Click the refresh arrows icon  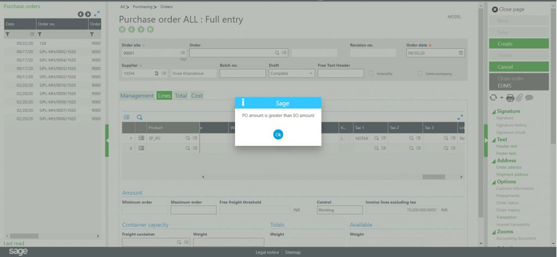pyautogui.click(x=493, y=98)
